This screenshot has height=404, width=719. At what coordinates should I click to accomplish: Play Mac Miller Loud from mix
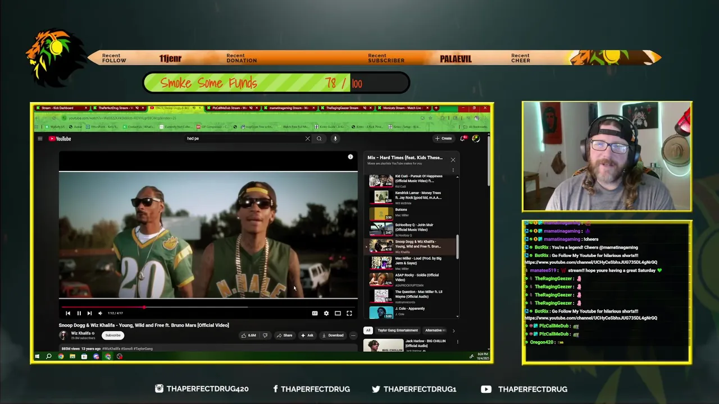[412, 263]
